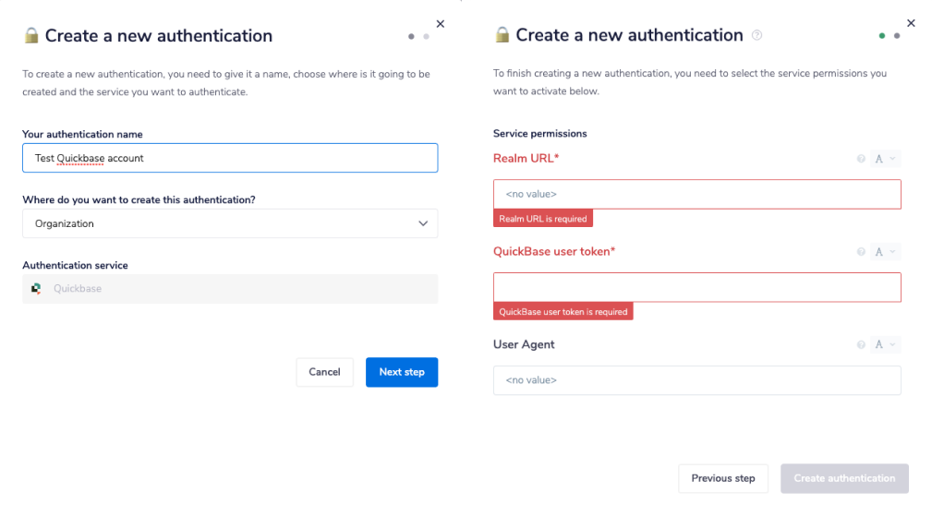
Task: Click the Realm URL input field
Action: point(696,195)
